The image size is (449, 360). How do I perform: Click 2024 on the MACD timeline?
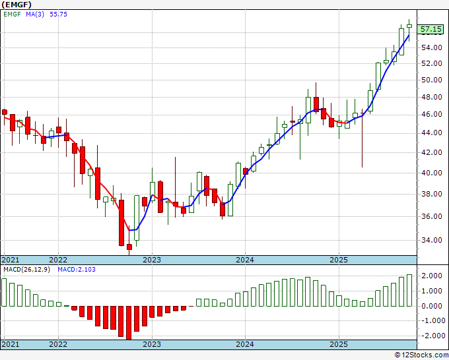245,344
